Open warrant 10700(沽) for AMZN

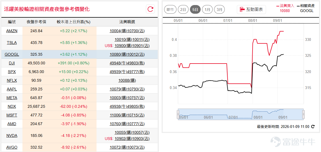(136, 31)
